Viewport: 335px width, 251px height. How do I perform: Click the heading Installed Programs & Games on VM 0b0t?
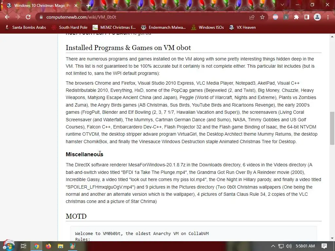tap(128, 48)
